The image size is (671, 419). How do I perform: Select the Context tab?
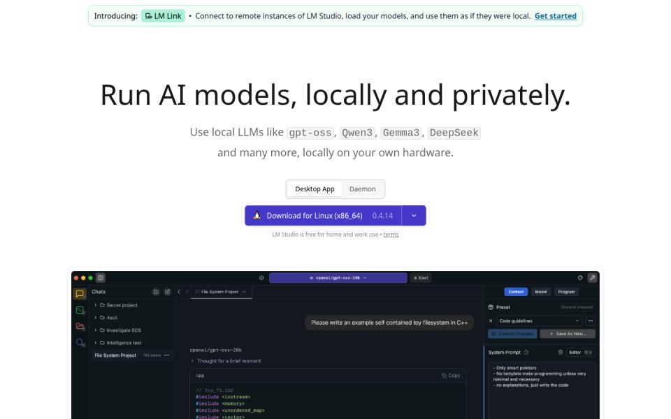516,292
